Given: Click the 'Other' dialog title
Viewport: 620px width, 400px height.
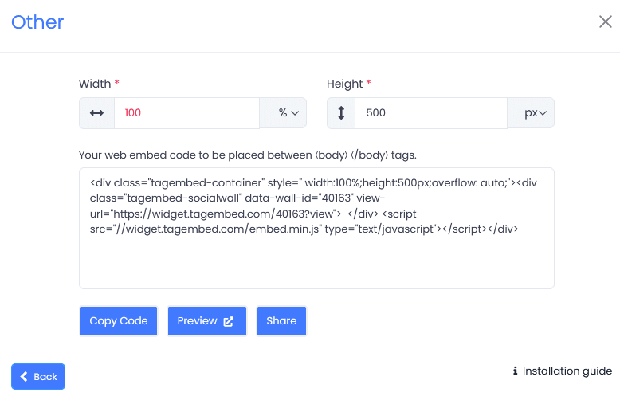Looking at the screenshot, I should pyautogui.click(x=37, y=22).
